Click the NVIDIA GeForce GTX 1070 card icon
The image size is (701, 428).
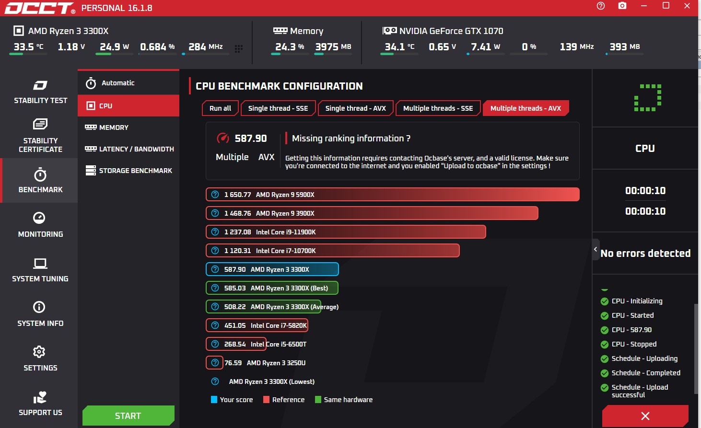(x=390, y=31)
